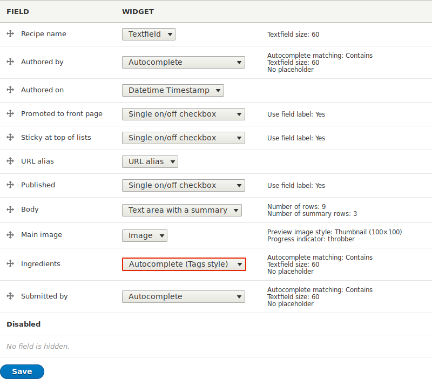Click the drag handle next to URL alias

tap(10, 161)
